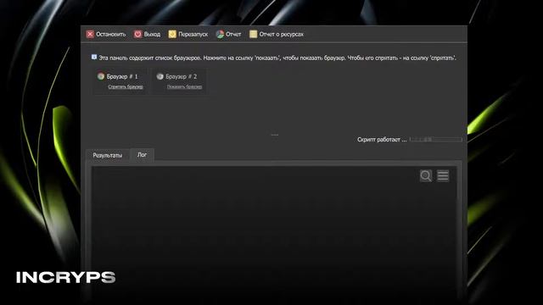Click the script progress bar
543x305 pixels.
pyautogui.click(x=435, y=139)
